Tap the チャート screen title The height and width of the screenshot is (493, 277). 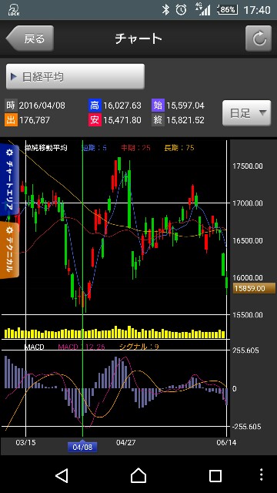[x=138, y=39]
